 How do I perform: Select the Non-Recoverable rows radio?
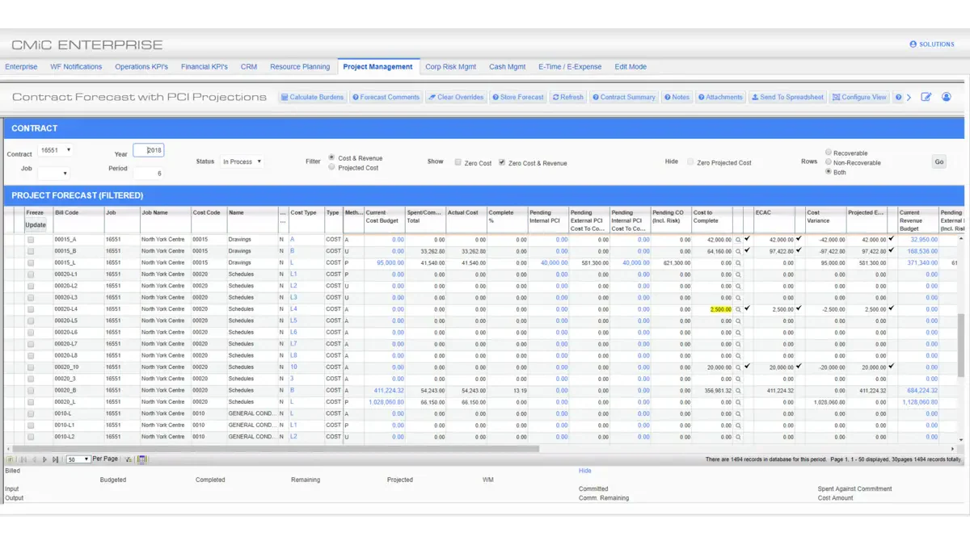829,162
